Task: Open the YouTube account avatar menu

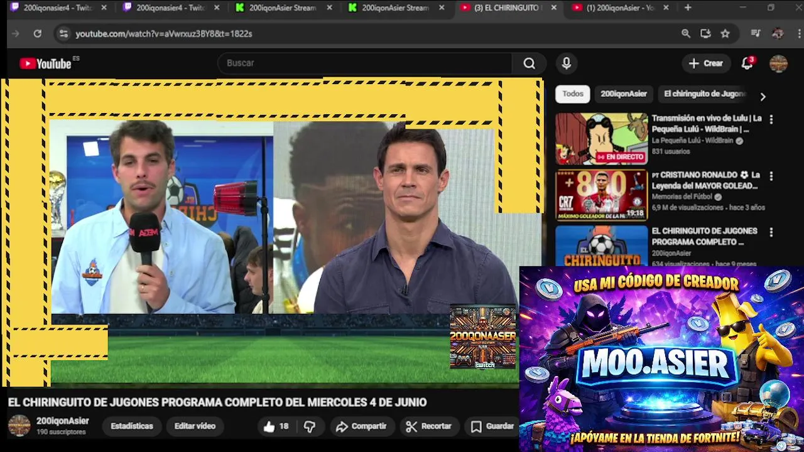Action: click(x=778, y=63)
